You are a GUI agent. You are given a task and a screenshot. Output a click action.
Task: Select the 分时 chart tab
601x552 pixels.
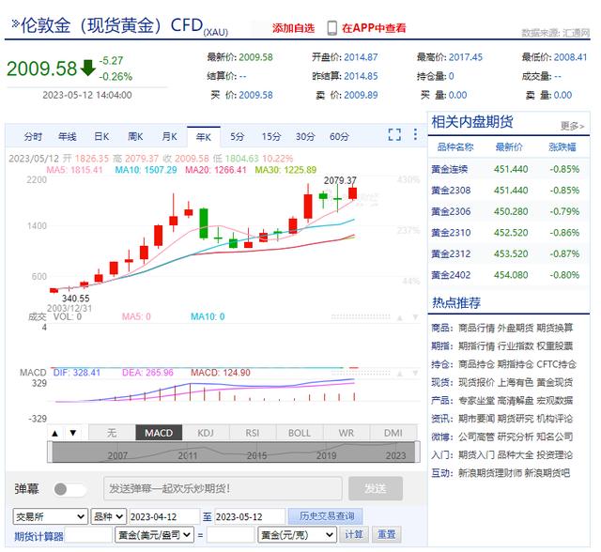(x=33, y=136)
